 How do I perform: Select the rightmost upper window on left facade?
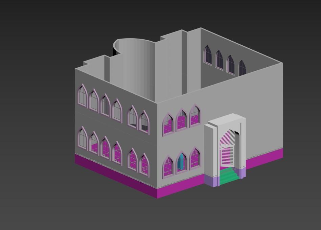[x=144, y=122]
